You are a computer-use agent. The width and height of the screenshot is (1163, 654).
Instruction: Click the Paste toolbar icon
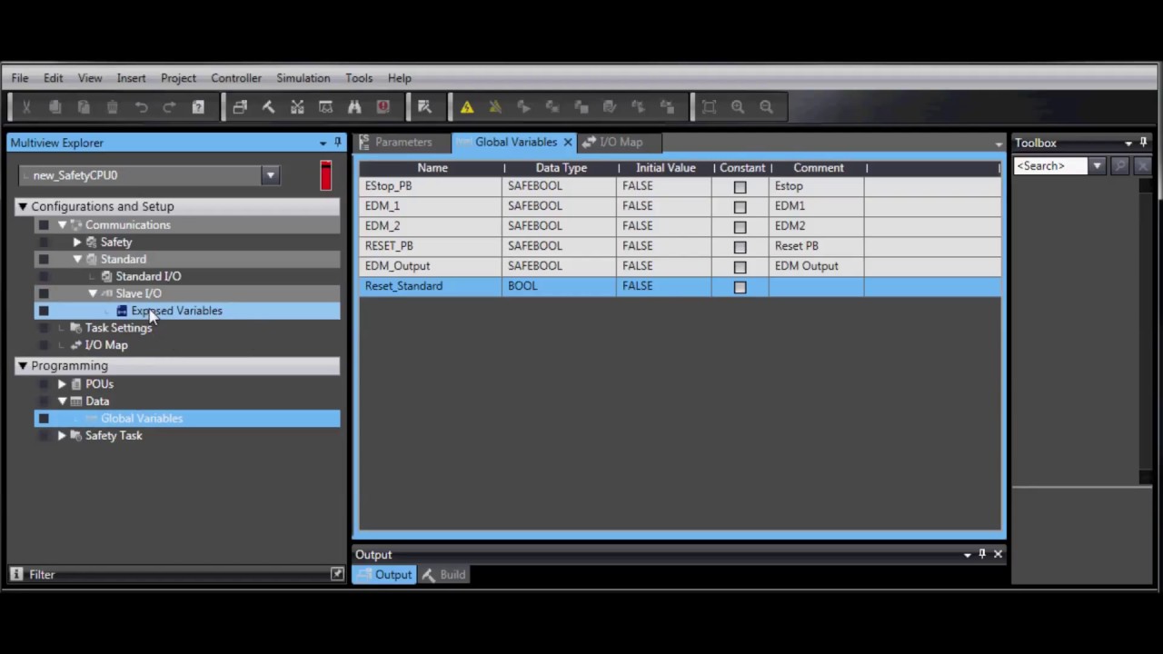84,107
